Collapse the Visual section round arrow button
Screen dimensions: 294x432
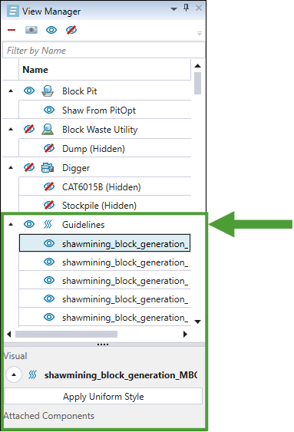(14, 374)
